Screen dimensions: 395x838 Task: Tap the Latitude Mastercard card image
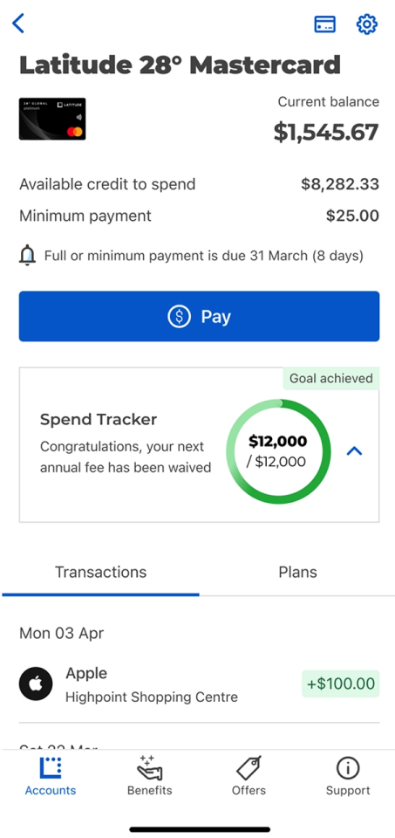coord(52,119)
